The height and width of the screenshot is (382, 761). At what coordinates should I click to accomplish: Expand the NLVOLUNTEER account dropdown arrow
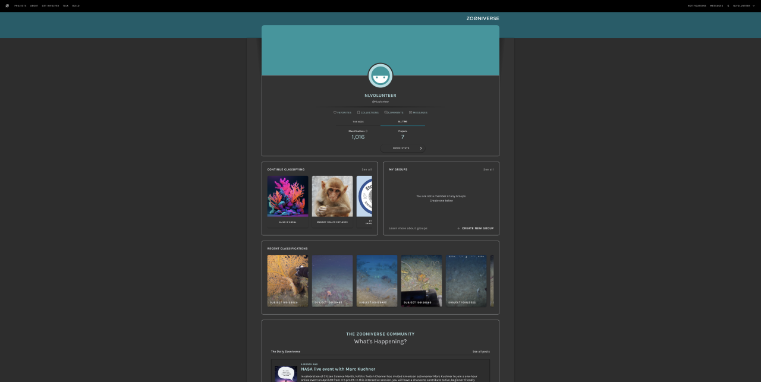pyautogui.click(x=754, y=5)
